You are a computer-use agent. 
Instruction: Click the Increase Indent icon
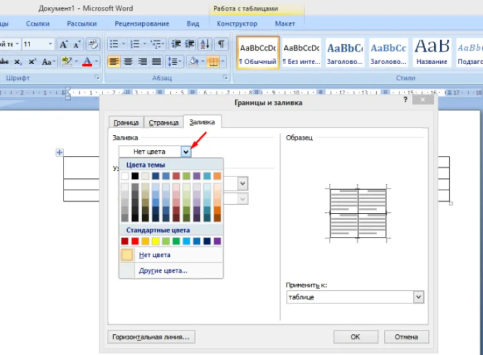click(190, 45)
